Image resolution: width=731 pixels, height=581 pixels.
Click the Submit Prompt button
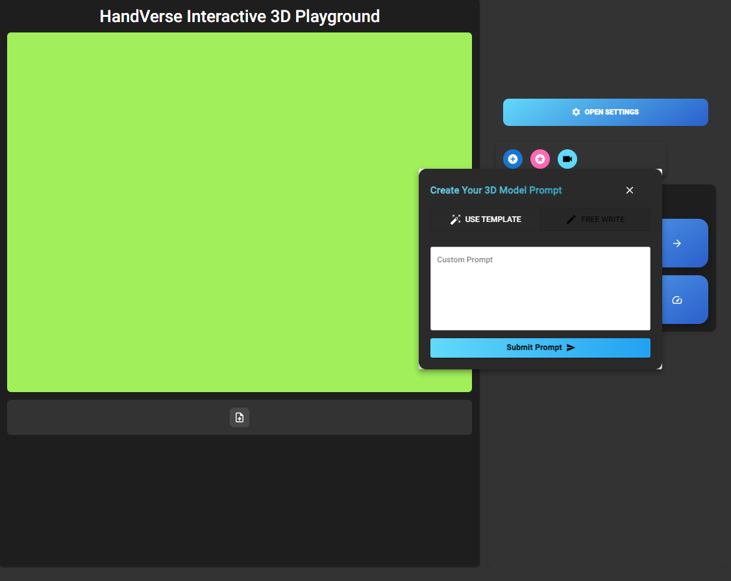click(540, 348)
